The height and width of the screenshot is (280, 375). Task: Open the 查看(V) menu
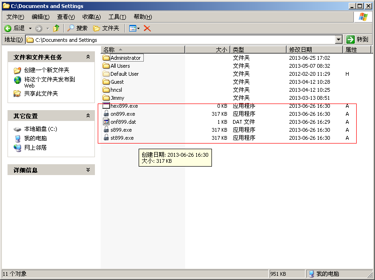coord(66,17)
